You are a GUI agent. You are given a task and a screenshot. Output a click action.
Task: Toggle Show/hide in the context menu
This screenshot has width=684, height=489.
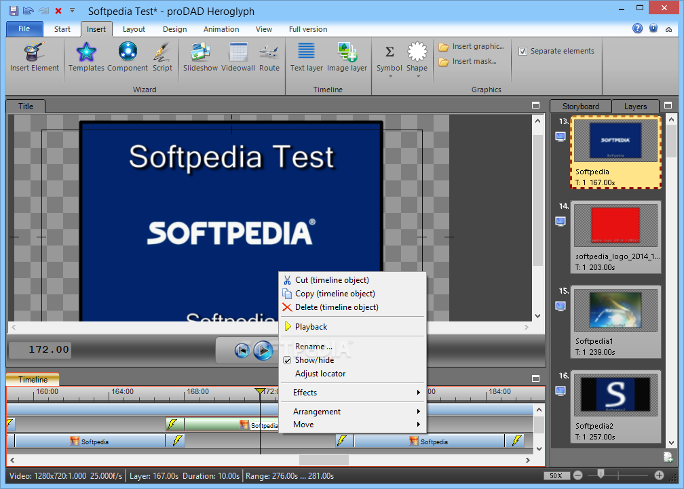(352, 360)
